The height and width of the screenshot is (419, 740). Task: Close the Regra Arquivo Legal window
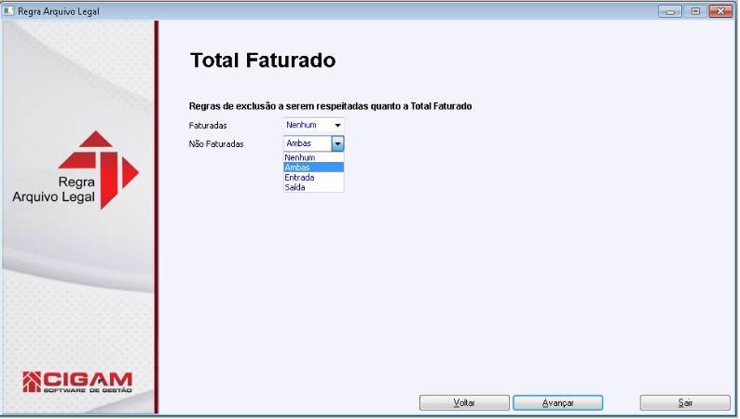pos(720,11)
